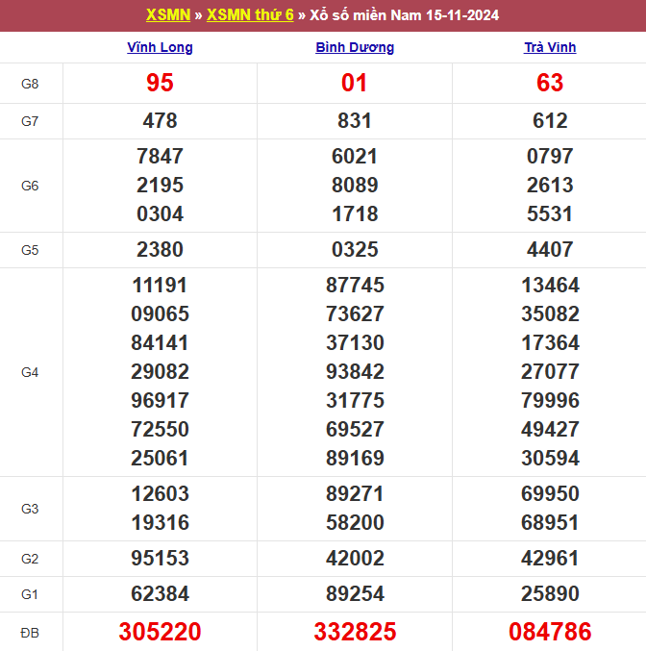Click G2 result 42961
This screenshot has width=646, height=651.
550,559
